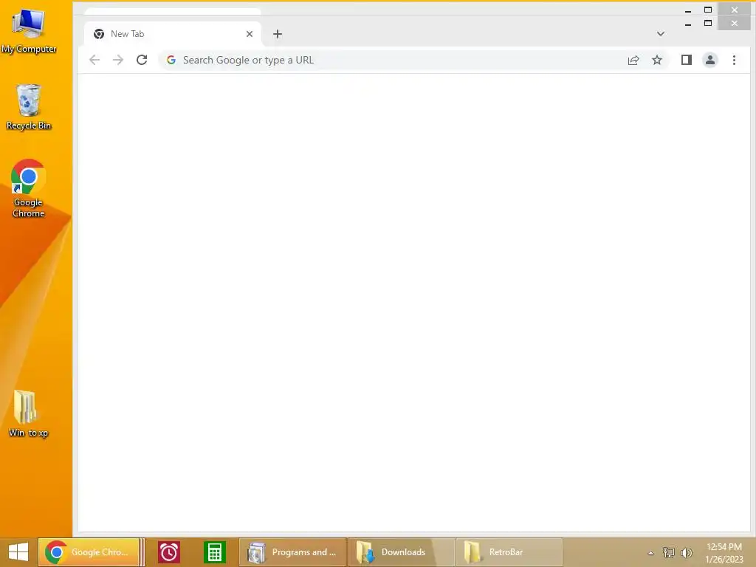Switch to Google Chrome taskbar button
The height and width of the screenshot is (567, 756).
click(x=89, y=552)
